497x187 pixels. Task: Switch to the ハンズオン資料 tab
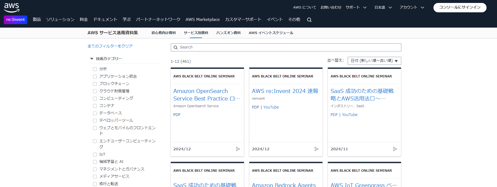(x=228, y=33)
